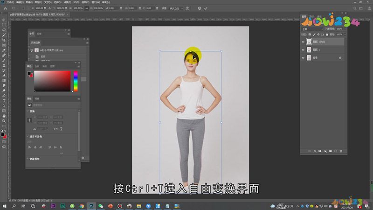The image size is (373, 210).
Task: Click the Home icon in options bar
Action: click(x=6, y=8)
